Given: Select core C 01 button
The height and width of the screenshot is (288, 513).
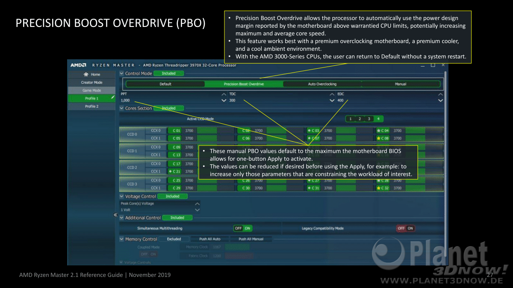Looking at the screenshot, I should point(175,131).
